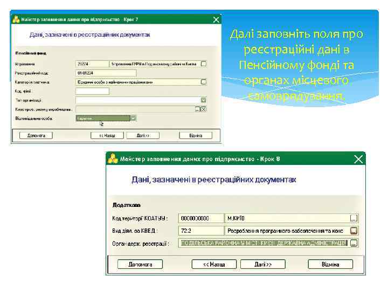This screenshot has height=291, width=388.
Task: Click the Орган держ. реєстрації label
Action: (x=141, y=244)
